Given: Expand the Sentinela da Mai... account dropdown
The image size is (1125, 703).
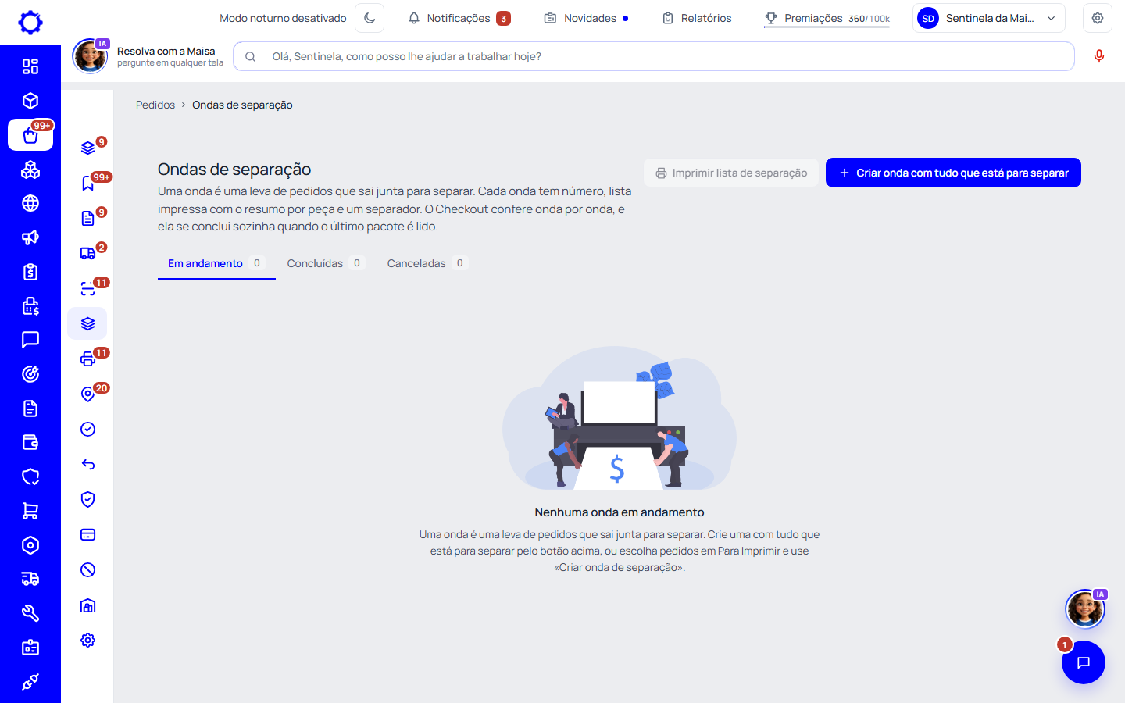Looking at the screenshot, I should (x=988, y=18).
